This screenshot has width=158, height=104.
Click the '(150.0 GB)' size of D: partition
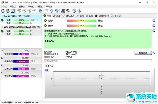pos(25,58)
